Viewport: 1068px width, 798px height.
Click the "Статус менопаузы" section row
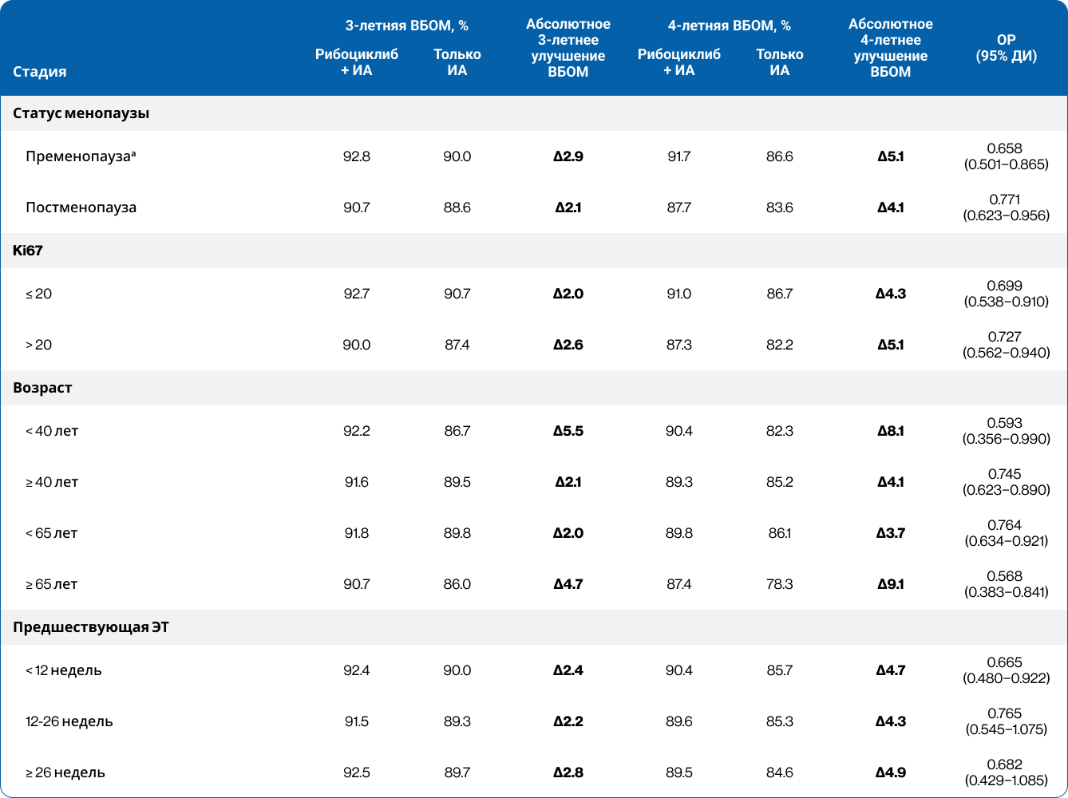tap(81, 113)
